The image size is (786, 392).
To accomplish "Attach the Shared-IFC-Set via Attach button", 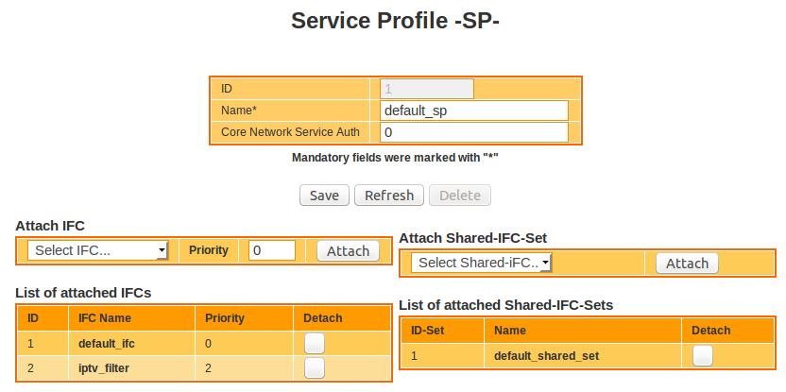I will point(687,264).
